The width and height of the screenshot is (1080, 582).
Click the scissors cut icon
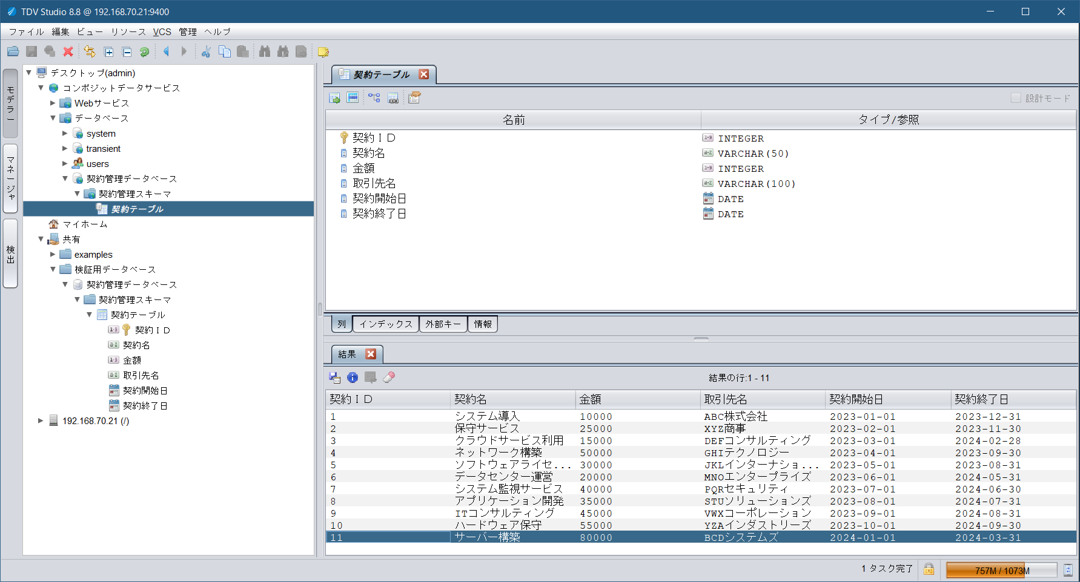pos(206,52)
